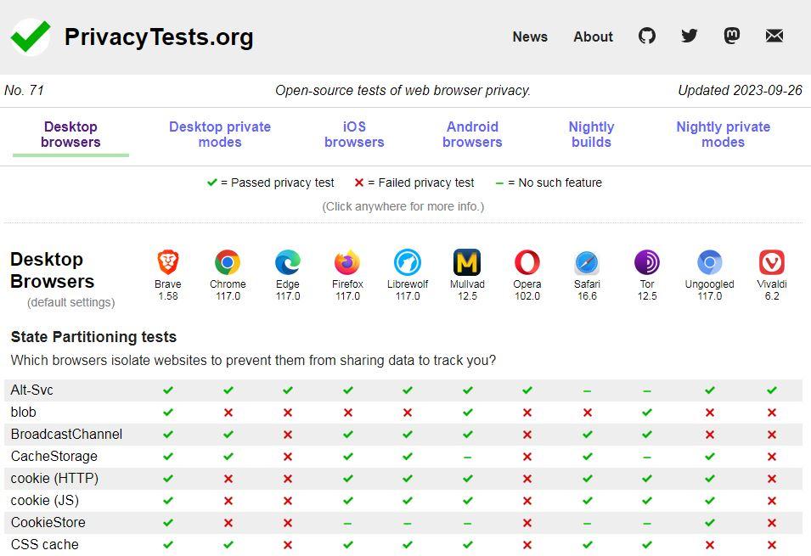Click the 'No. 71' issue number
The width and height of the screenshot is (811, 556).
coord(24,91)
